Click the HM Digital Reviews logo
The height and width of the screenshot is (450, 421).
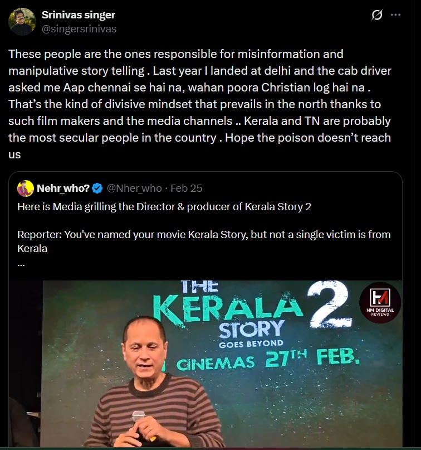click(380, 302)
